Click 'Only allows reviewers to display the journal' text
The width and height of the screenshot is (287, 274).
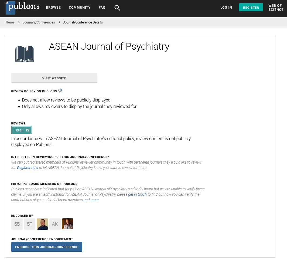click(x=79, y=107)
